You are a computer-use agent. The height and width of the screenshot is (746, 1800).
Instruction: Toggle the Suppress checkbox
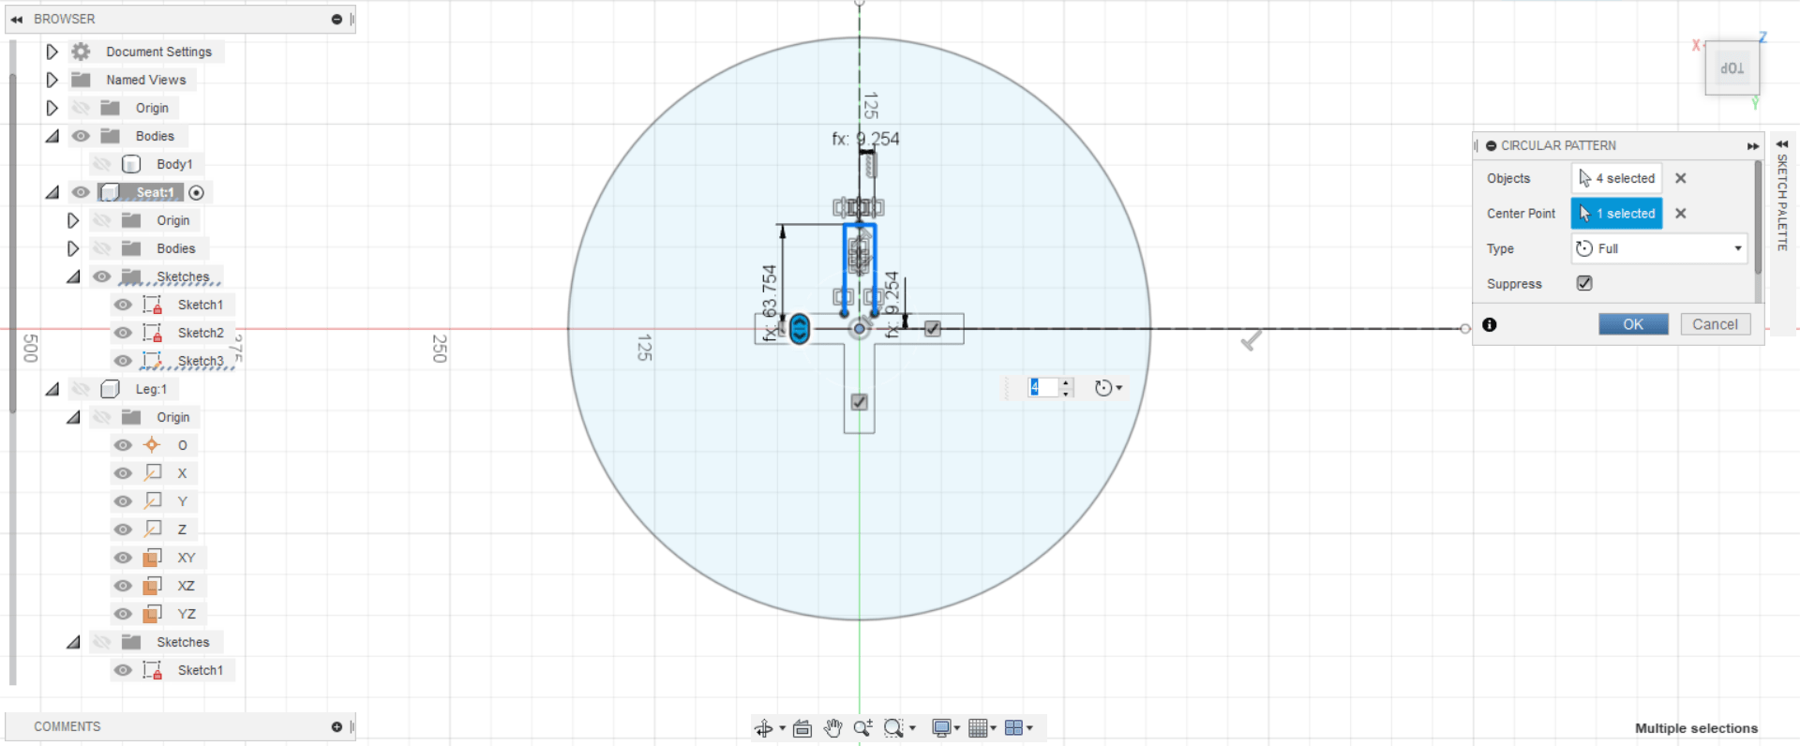pos(1584,283)
